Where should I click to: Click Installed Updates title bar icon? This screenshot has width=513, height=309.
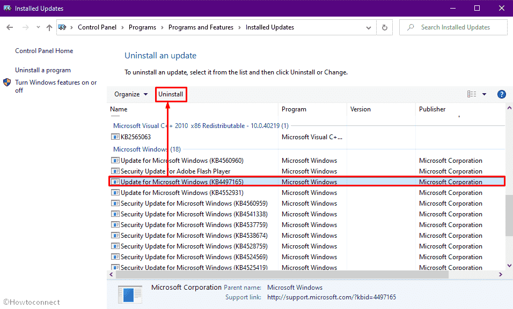click(7, 8)
